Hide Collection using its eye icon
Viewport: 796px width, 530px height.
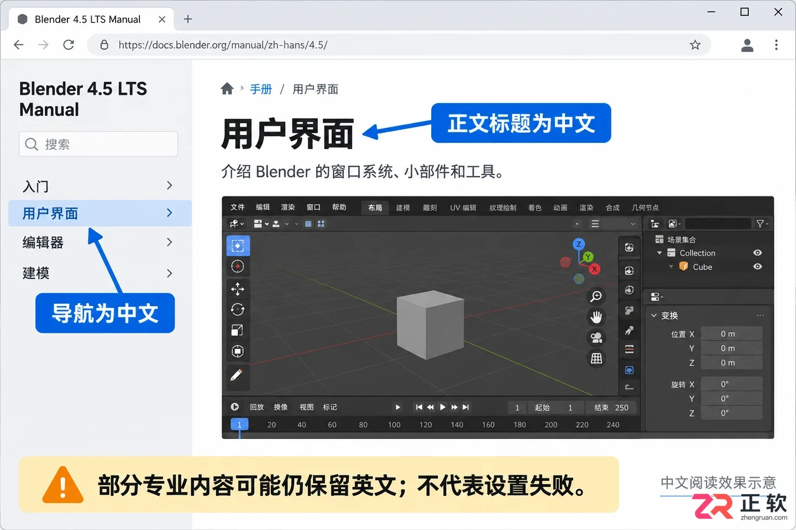click(x=757, y=253)
